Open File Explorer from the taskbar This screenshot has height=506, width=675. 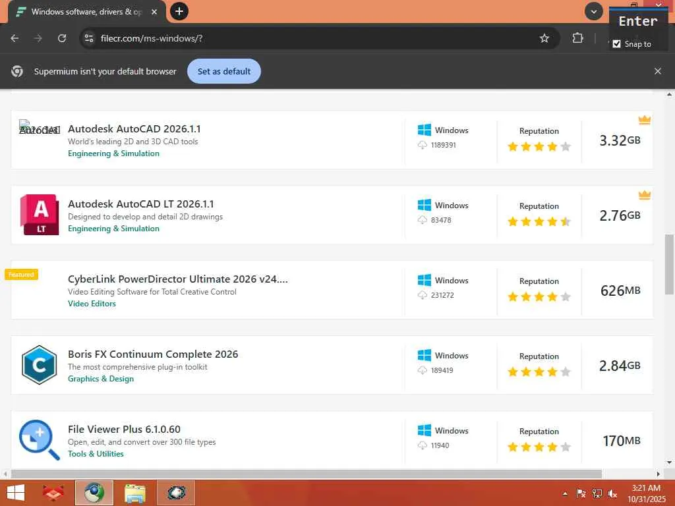(134, 493)
